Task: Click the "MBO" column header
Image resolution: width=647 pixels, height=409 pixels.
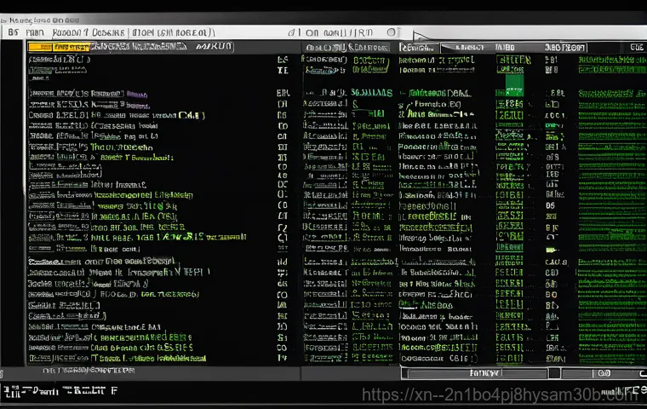Action: coord(505,48)
